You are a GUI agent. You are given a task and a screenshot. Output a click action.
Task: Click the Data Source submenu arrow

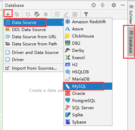click(x=62, y=22)
